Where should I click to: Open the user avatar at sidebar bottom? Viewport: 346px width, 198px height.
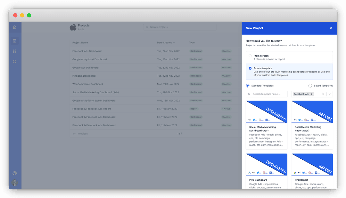tap(14, 182)
